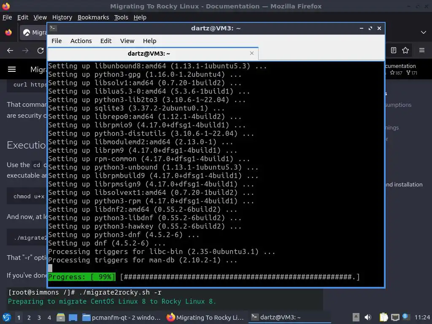The height and width of the screenshot is (324, 432).
Task: Switch to pcmanfm-qt taskbar entry
Action: point(121,317)
